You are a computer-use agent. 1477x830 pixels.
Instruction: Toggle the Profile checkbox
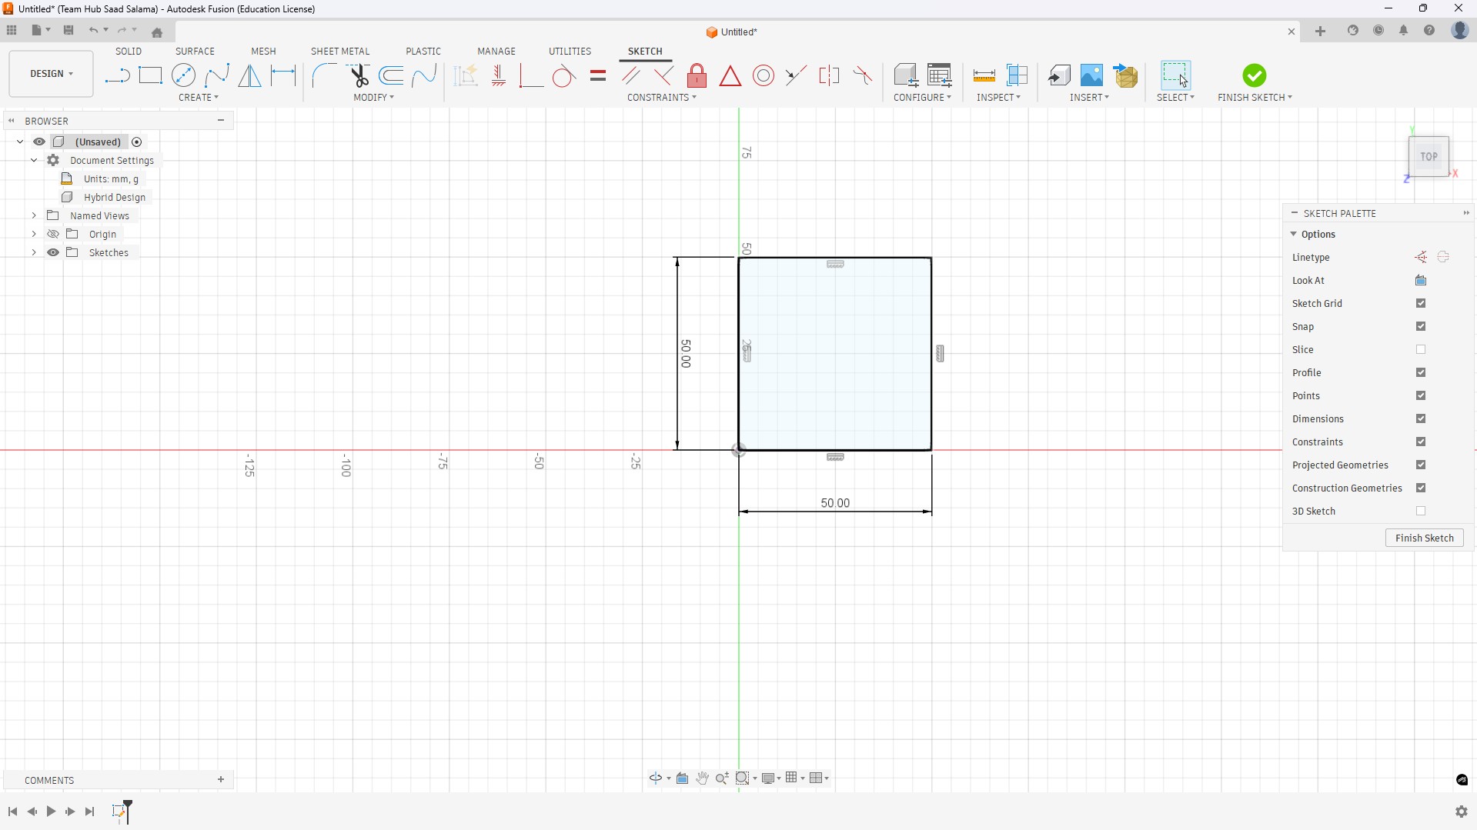pos(1421,373)
